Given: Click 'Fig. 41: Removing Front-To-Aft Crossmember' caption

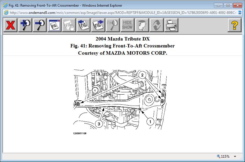Looking at the screenshot, I should (x=122, y=46).
